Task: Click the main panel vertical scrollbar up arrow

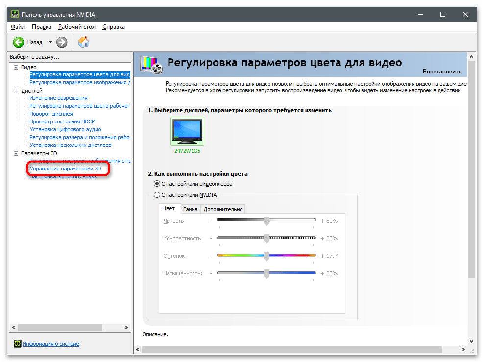Action: pyautogui.click(x=471, y=57)
